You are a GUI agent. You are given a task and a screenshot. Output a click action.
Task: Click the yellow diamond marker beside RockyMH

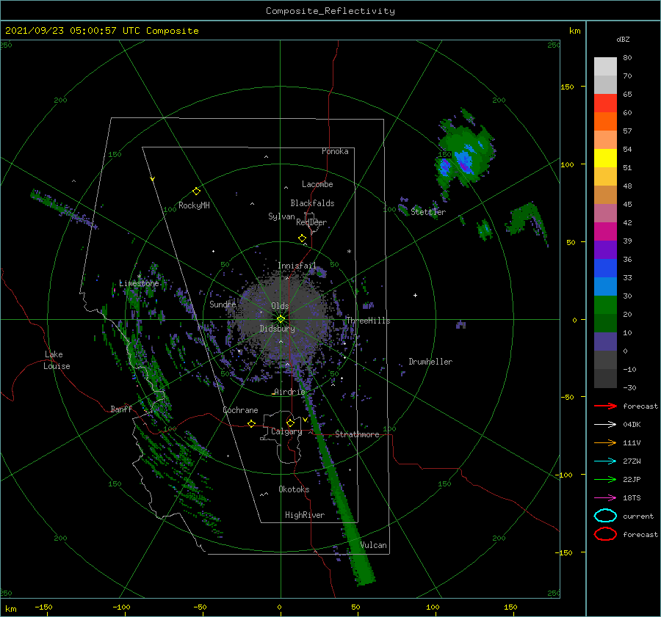pos(196,191)
